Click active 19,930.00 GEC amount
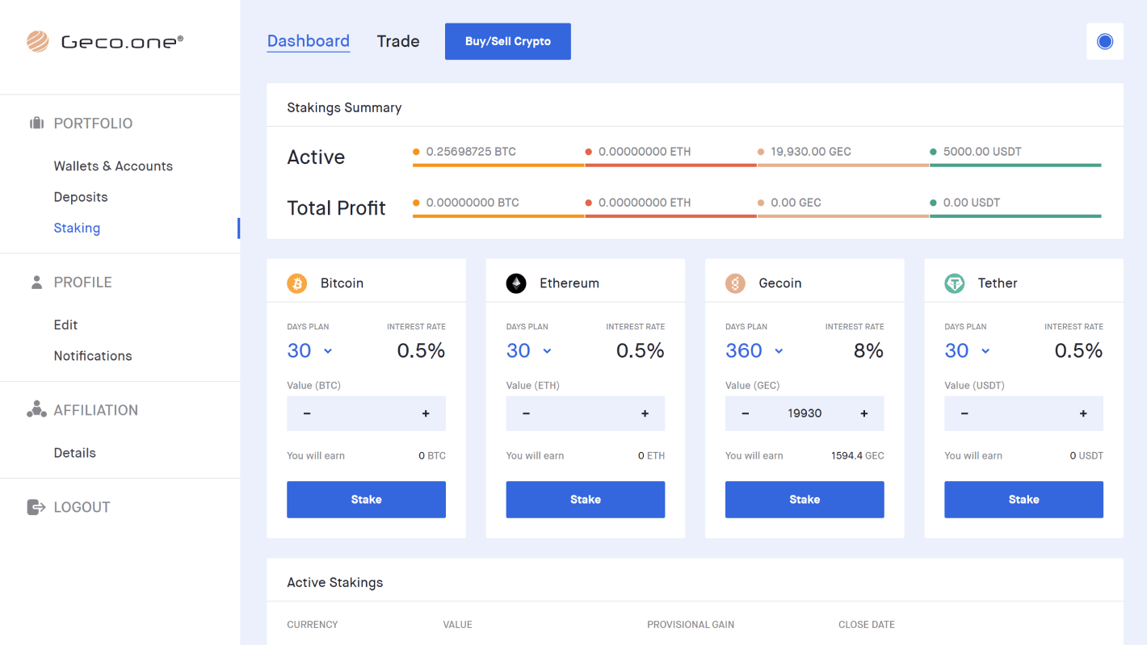The image size is (1147, 645). [x=811, y=152]
